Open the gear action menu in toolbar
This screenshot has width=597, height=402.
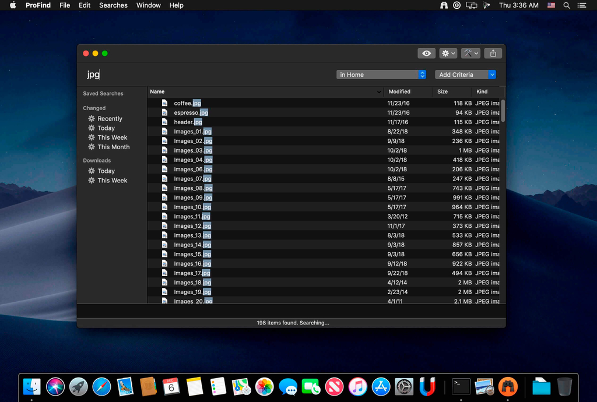(448, 53)
